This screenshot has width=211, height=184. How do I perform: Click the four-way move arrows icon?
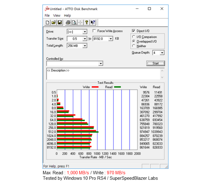point(80,23)
